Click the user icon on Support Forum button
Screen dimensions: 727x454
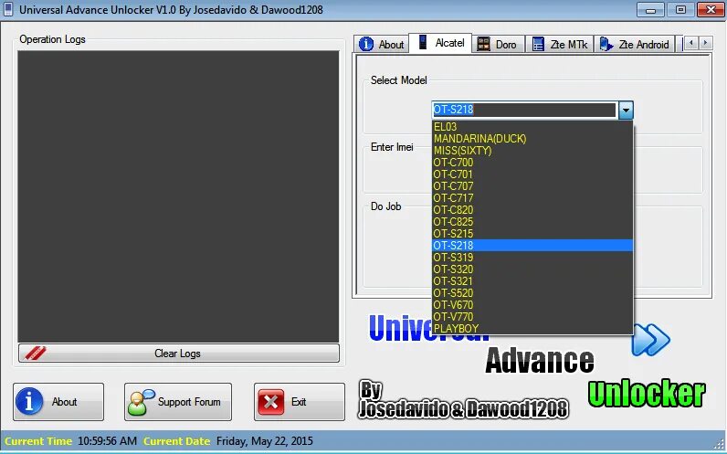click(x=141, y=402)
